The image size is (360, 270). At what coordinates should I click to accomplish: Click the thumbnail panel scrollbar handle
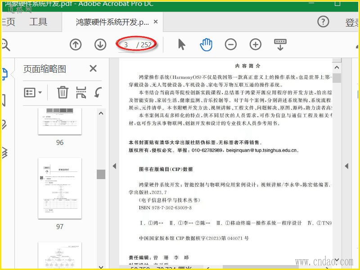101,174
